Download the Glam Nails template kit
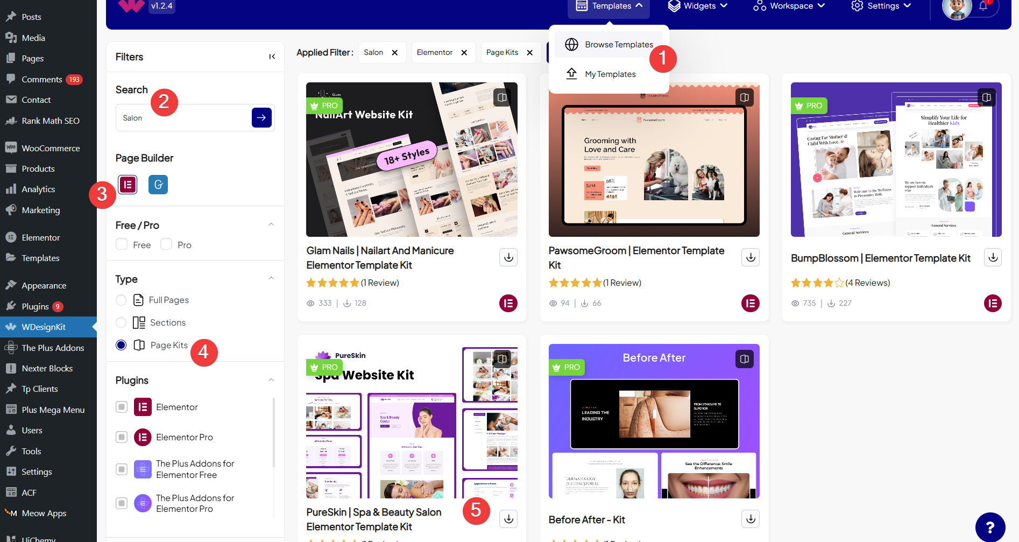This screenshot has width=1019, height=542. (508, 257)
